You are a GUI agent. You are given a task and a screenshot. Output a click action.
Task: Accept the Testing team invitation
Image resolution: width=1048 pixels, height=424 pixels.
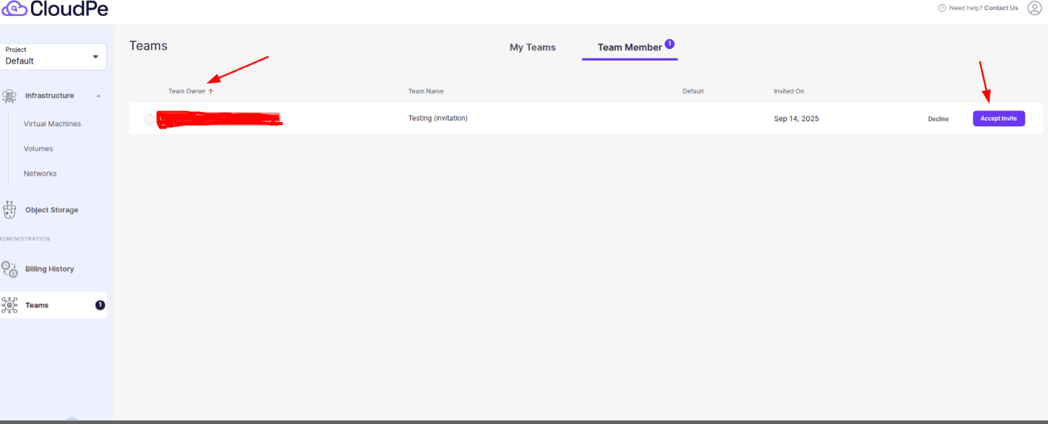pos(999,118)
